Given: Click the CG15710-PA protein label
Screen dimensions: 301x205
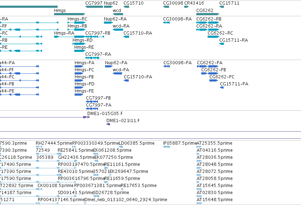Looking at the screenshot, I should 138,77.
